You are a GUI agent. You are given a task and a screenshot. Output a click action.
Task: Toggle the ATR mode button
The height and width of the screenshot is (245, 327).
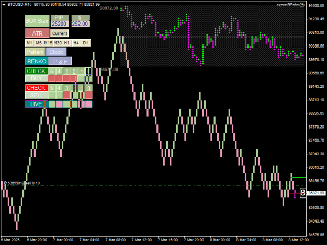coord(37,33)
